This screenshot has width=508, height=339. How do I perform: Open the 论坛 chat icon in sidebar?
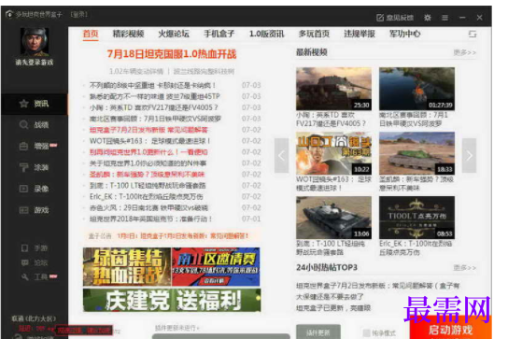[24, 262]
